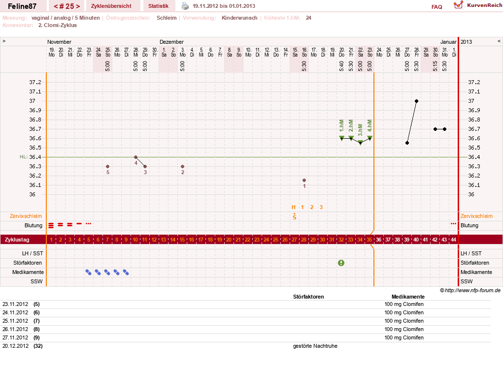Click the light bleeding dash on cycle day 4
Image resolution: width=503 pixels, height=365 pixels.
click(79, 223)
